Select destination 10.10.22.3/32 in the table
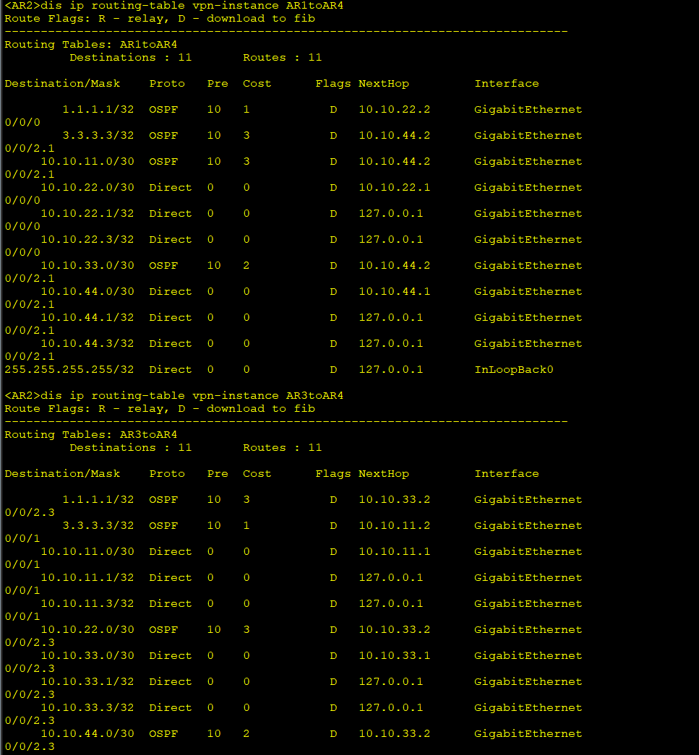The image size is (699, 755). point(87,240)
